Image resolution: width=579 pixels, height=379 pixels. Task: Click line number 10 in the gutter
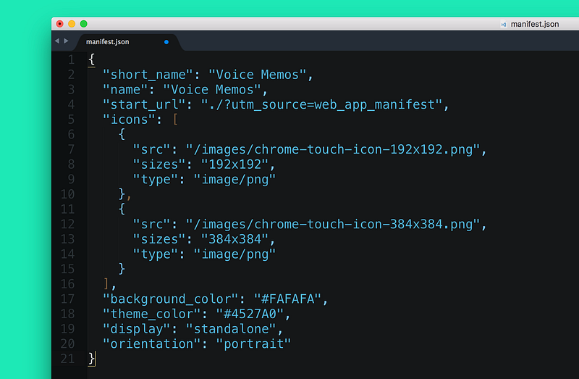pos(67,194)
